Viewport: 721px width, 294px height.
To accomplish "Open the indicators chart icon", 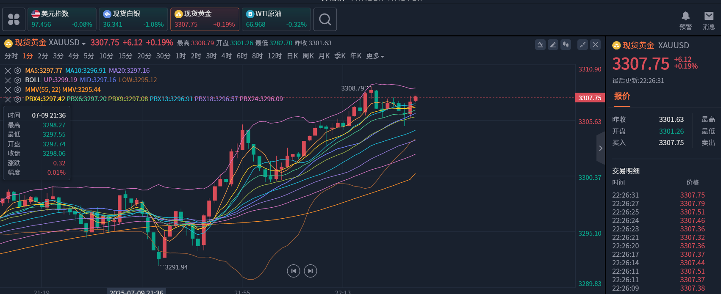I will coord(540,44).
